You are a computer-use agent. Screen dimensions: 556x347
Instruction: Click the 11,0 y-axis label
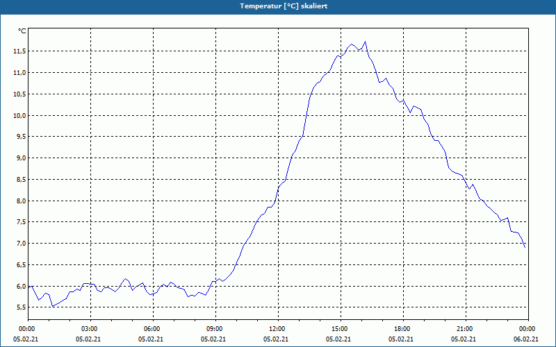19,73
